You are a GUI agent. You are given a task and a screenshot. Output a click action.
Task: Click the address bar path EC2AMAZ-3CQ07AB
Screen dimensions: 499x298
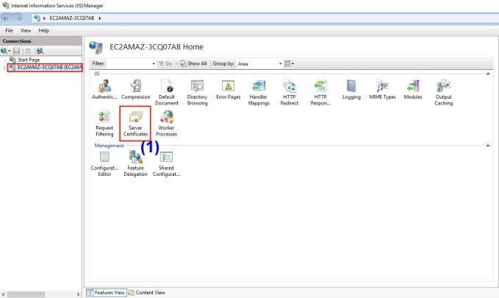(72, 18)
